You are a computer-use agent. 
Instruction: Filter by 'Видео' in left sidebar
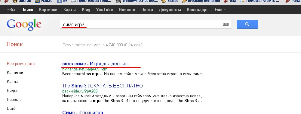point(13,90)
